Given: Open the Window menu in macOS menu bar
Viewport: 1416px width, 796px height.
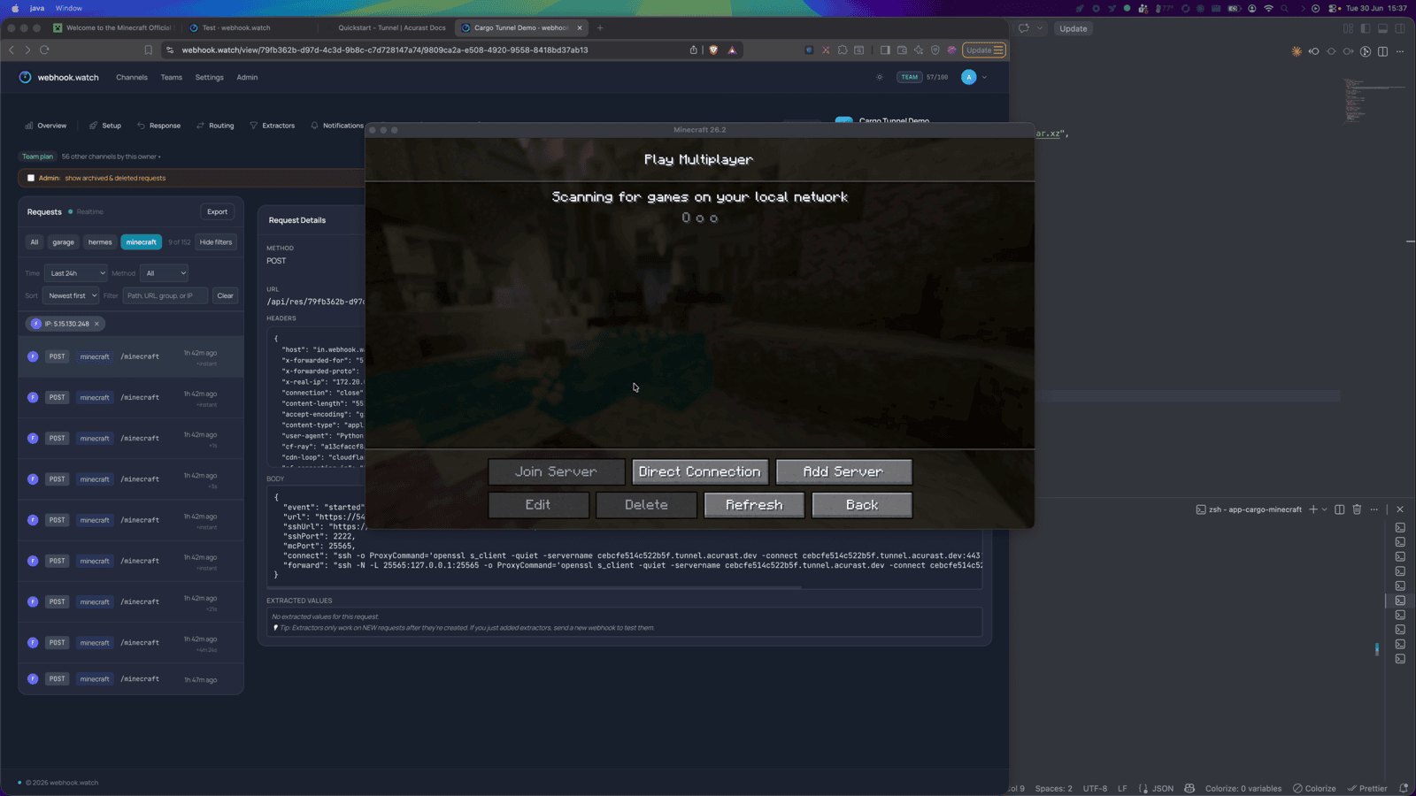Looking at the screenshot, I should (x=68, y=8).
